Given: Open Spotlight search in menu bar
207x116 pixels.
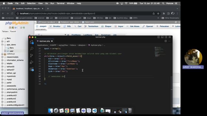Looking at the screenshot, I should tap(163, 4).
